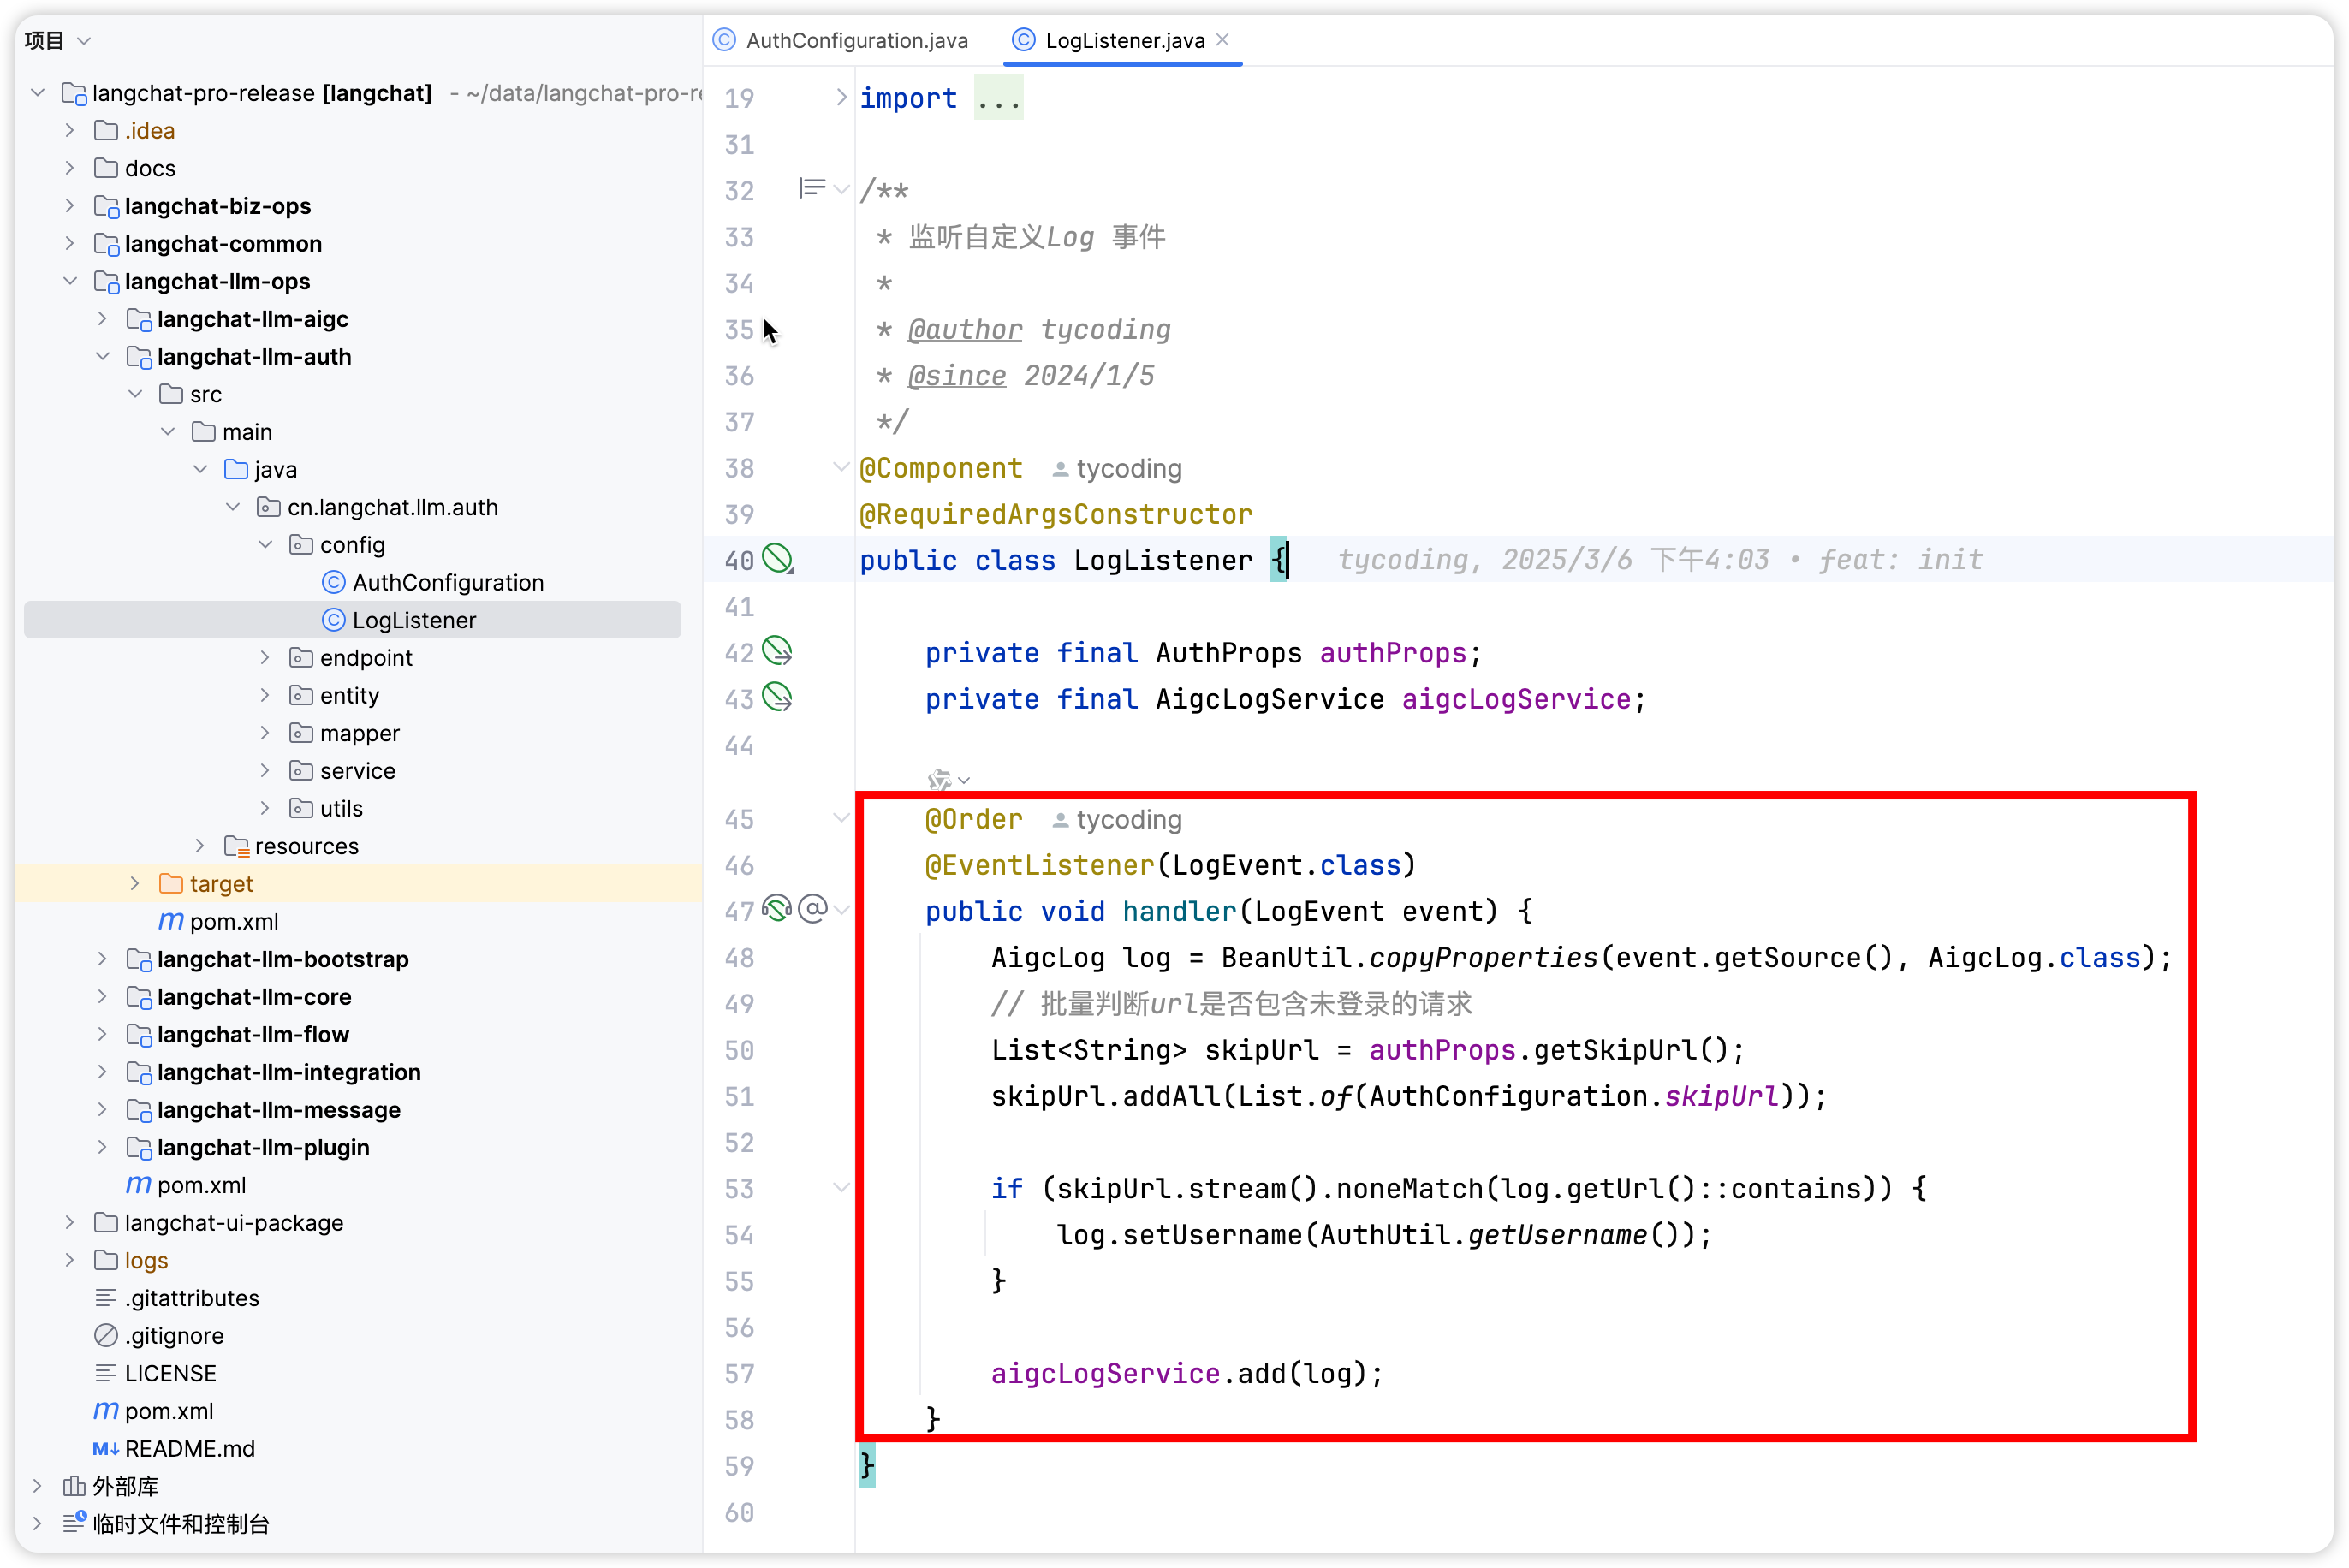
Task: Select AuthConfiguration in the project tree
Action: click(x=447, y=582)
